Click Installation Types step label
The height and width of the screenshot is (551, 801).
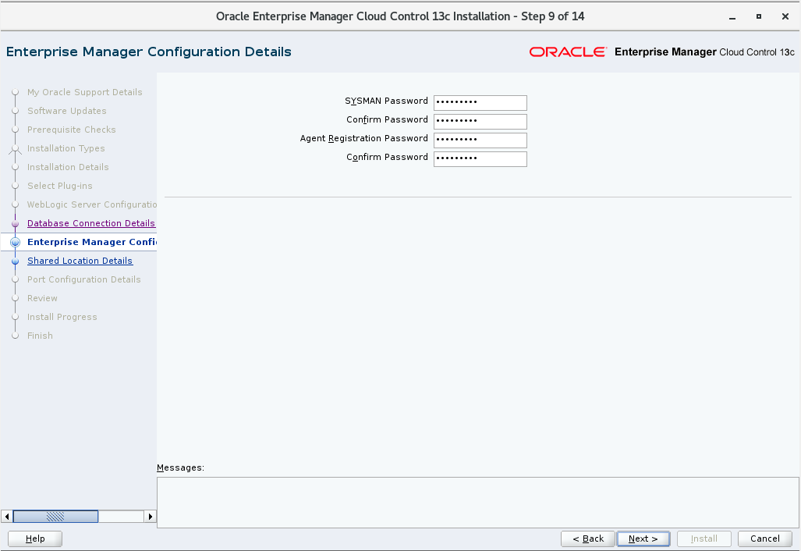pyautogui.click(x=66, y=148)
